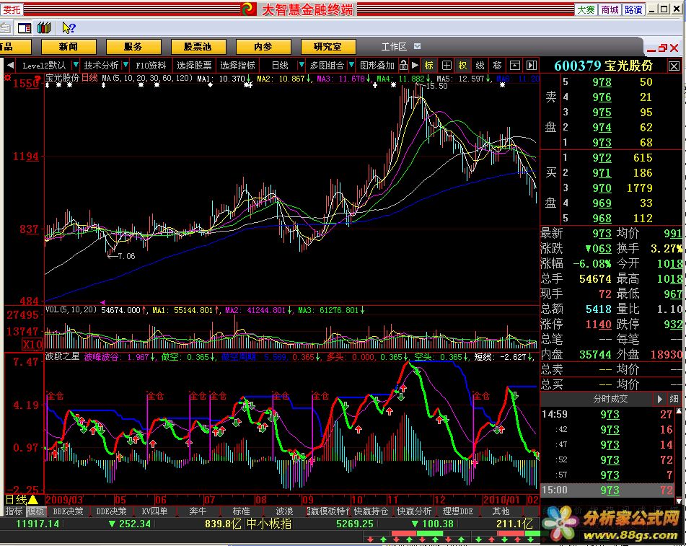Click the right play arrow after lock
Image resolution: width=686 pixels, height=546 pixels.
(x=415, y=65)
